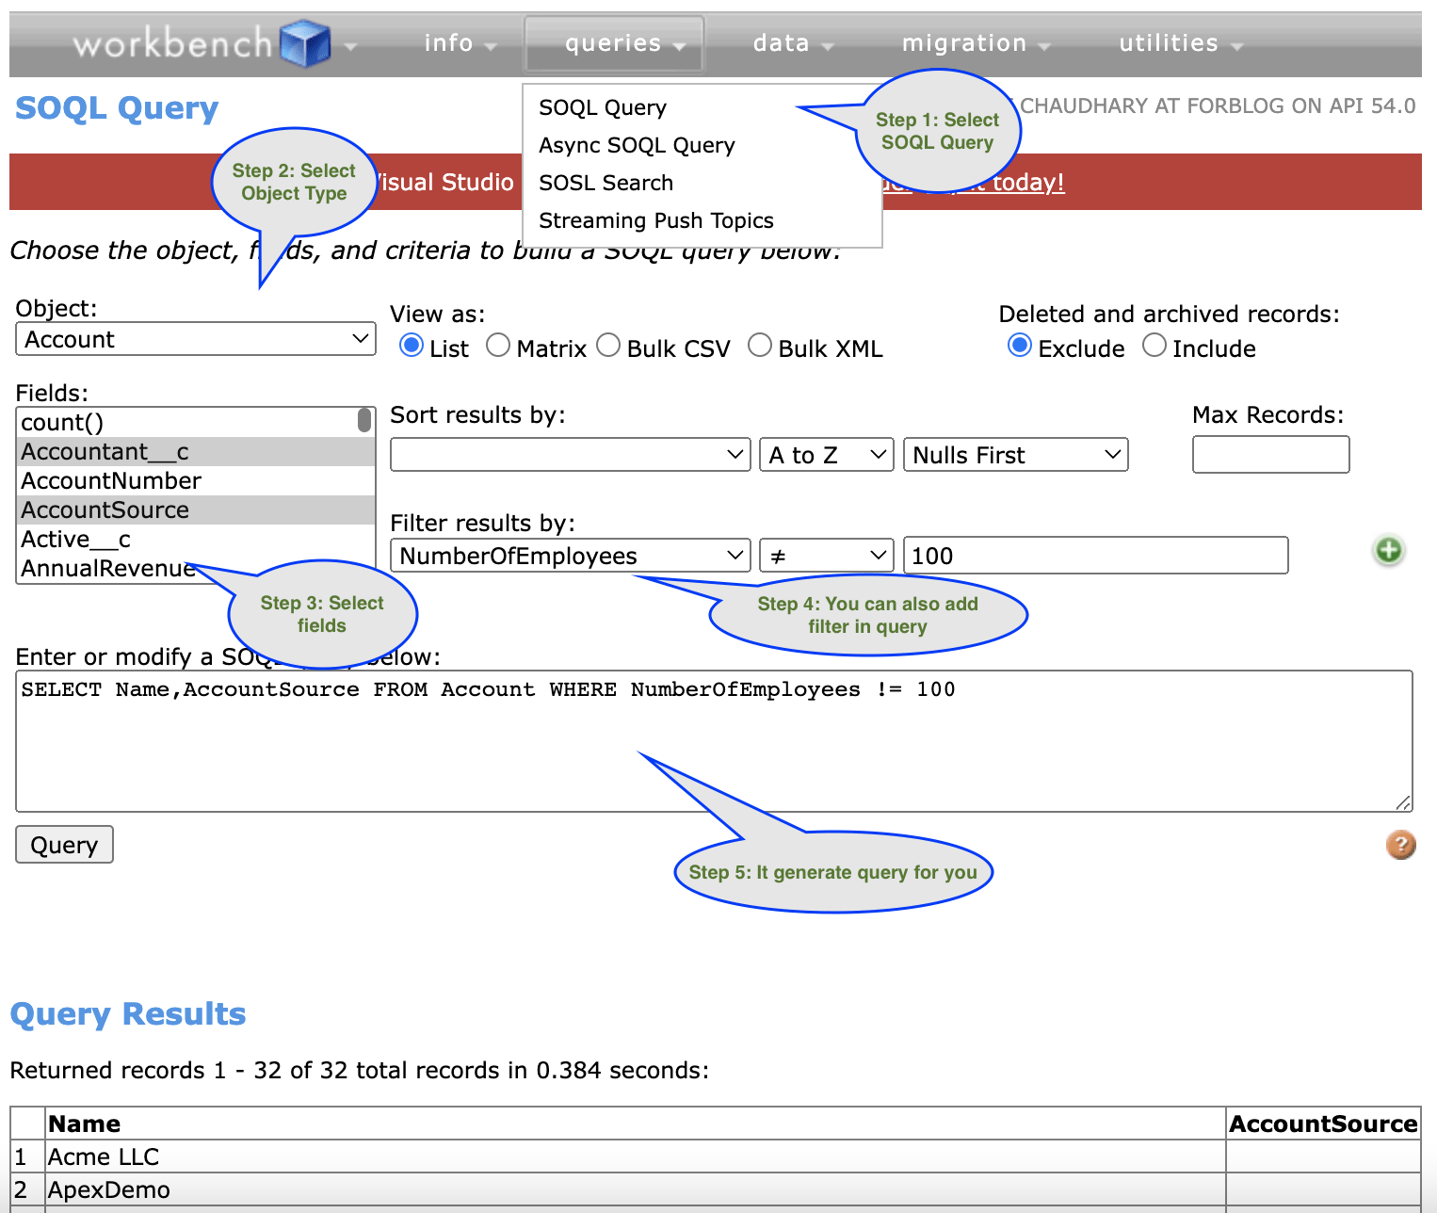
Task: Click the Max Records input field
Action: (1271, 454)
